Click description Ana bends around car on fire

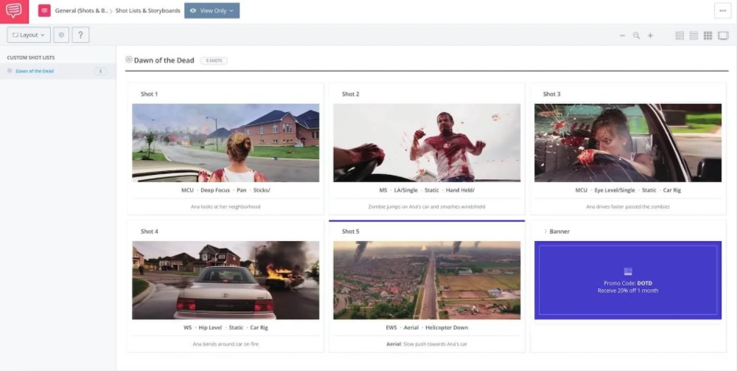click(226, 344)
